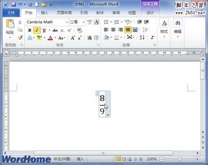Click the zoom slider handle
The image size is (208, 165).
pyautogui.click(x=179, y=159)
